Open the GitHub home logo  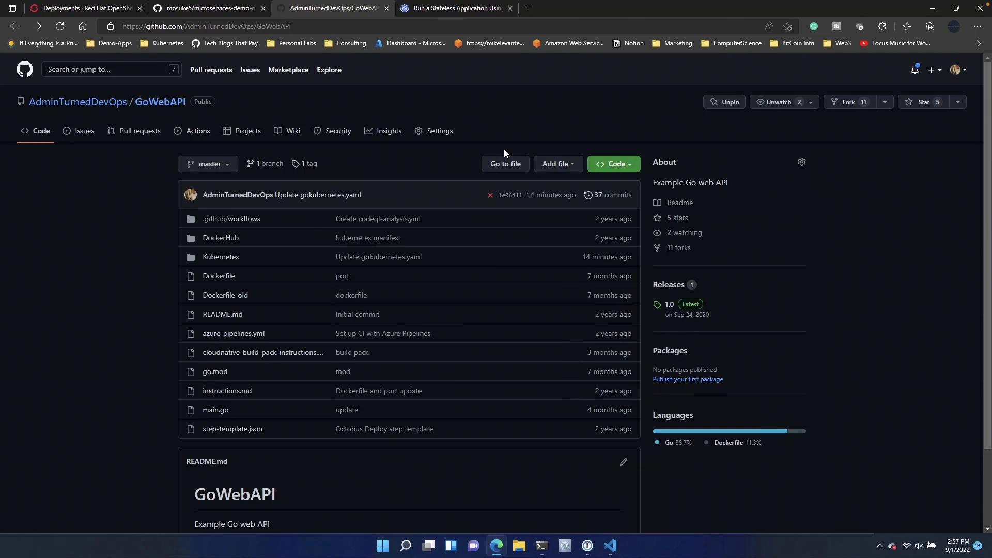pos(24,69)
